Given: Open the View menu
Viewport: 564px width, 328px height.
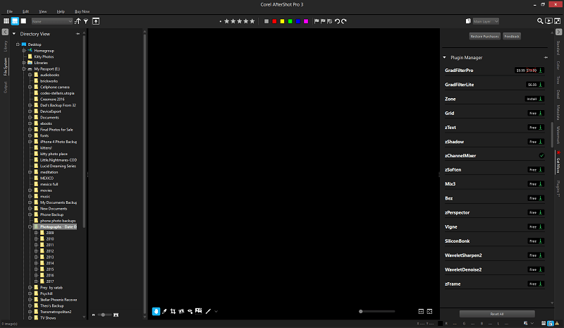Looking at the screenshot, I should click(43, 11).
